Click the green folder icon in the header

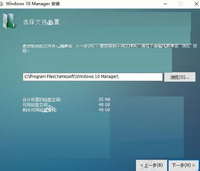(9, 21)
